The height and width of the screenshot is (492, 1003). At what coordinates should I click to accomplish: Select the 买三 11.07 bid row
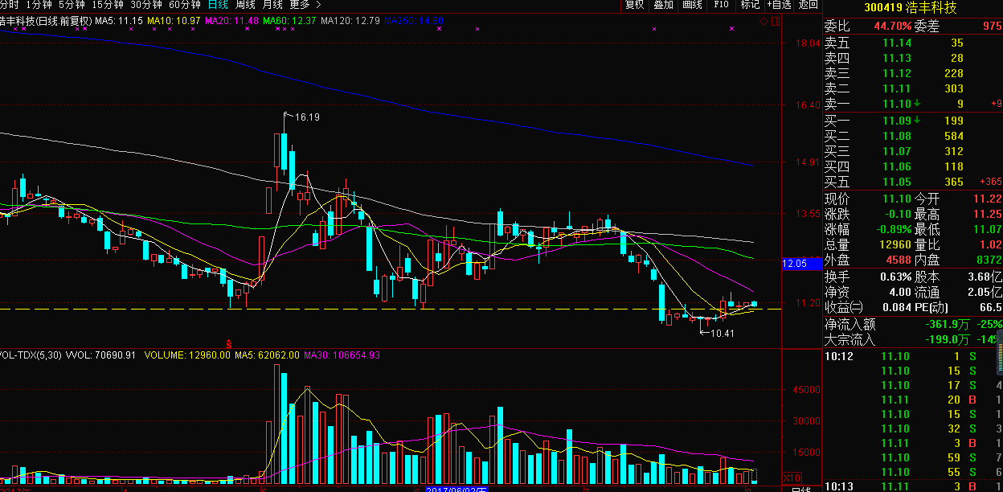(913, 151)
